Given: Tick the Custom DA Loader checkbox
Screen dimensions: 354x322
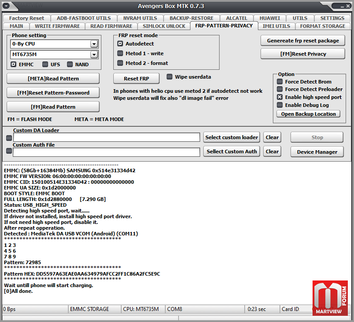Looking at the screenshot, I should pos(9,138).
